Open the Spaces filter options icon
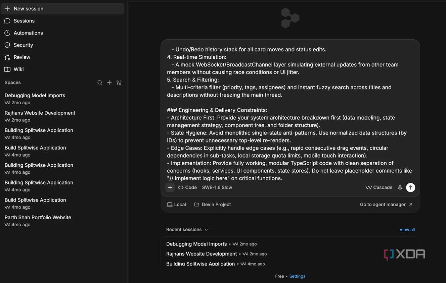This screenshot has width=446, height=283. pos(119,82)
